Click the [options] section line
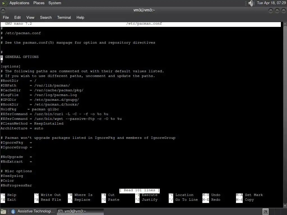Image resolution: width=287 pixels, height=215 pixels. [x=10, y=66]
